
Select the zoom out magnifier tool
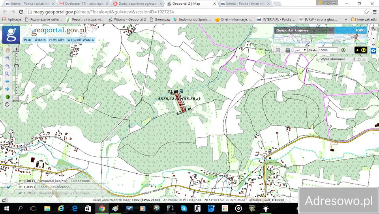tap(7, 66)
